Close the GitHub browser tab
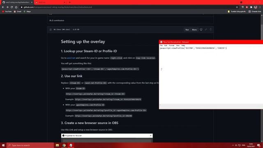Viewport: 263px width, 148px height. click(x=32, y=2)
